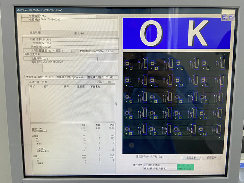This screenshot has width=244, height=183.
Task: Click the right icon in the top-right corner
Action: [x=231, y=18]
